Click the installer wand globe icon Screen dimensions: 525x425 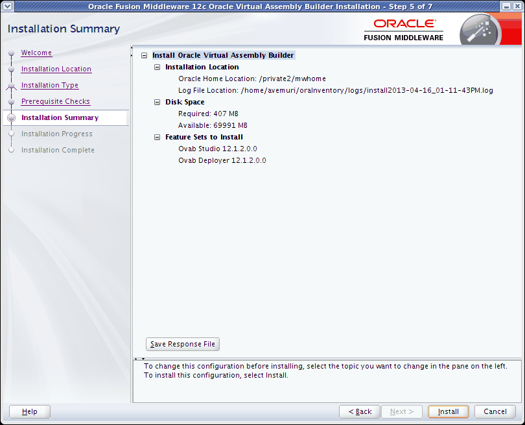(x=480, y=30)
